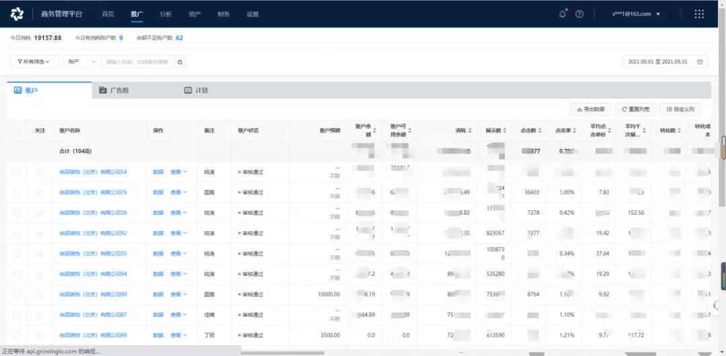The height and width of the screenshot is (356, 726).
Task: Open the 尚层装饰(北京)有限公司90 account link
Action: tap(93, 294)
